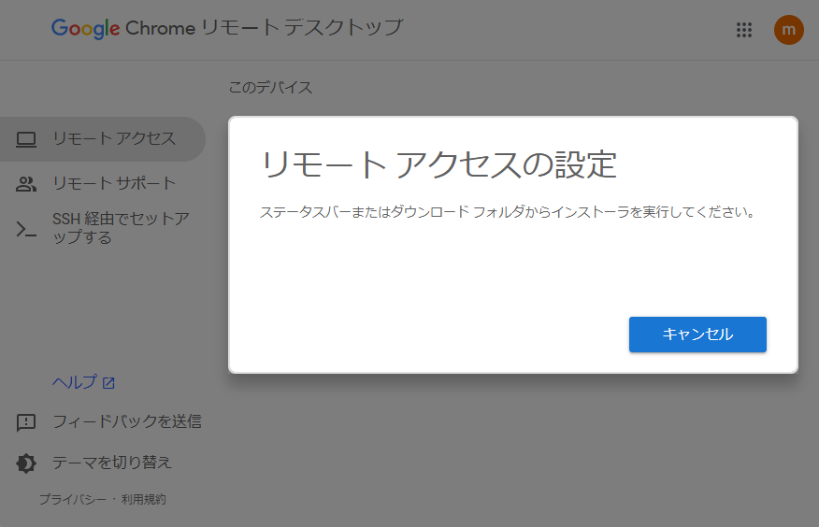Click the リモート デスクトップ header title
Image resolution: width=819 pixels, height=527 pixels.
[x=302, y=28]
